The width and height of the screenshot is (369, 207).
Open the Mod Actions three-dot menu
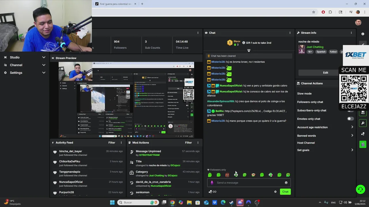pyautogui.click(x=198, y=143)
